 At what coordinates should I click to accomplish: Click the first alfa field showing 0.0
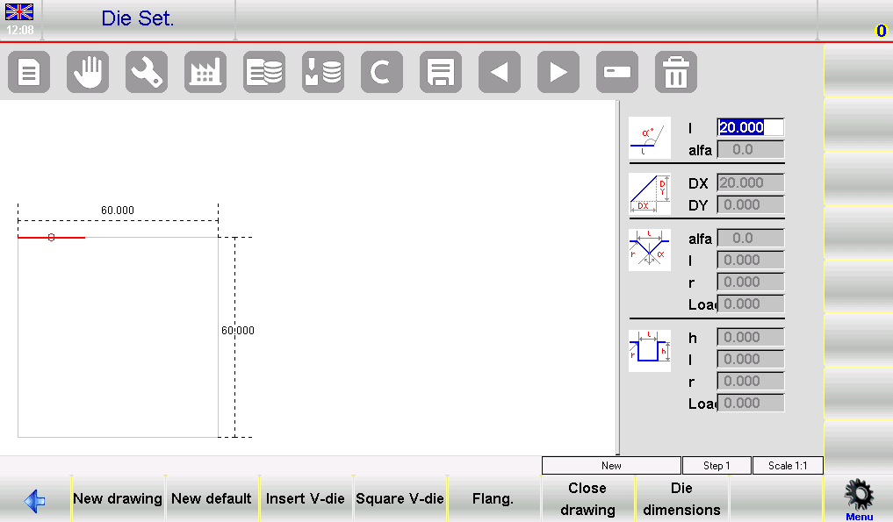click(x=751, y=150)
